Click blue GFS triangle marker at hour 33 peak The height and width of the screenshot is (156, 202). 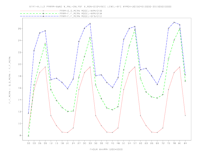coord(90,23)
